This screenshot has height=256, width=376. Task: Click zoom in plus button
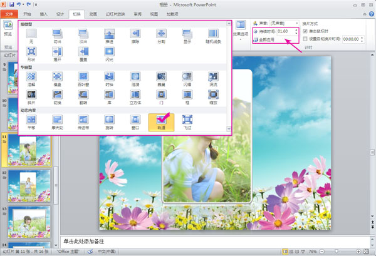coord(358,252)
